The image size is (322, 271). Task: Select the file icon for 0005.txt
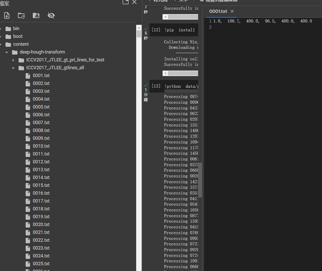(x=28, y=107)
